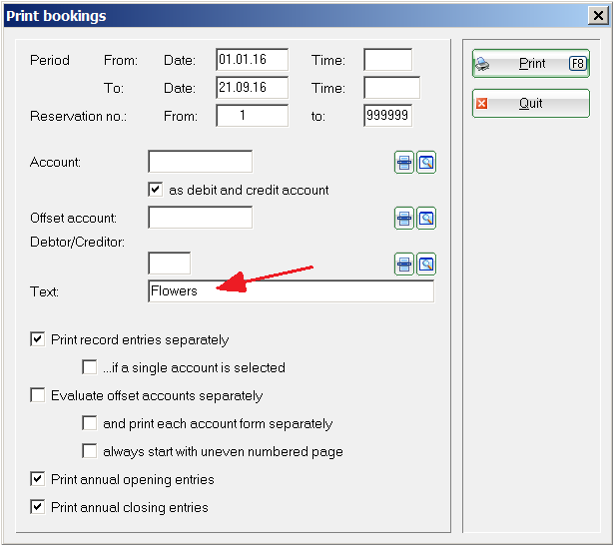Viewport: 613px width, 545px height.
Task: Focus the Debtor/Creditor input field
Action: click(170, 264)
